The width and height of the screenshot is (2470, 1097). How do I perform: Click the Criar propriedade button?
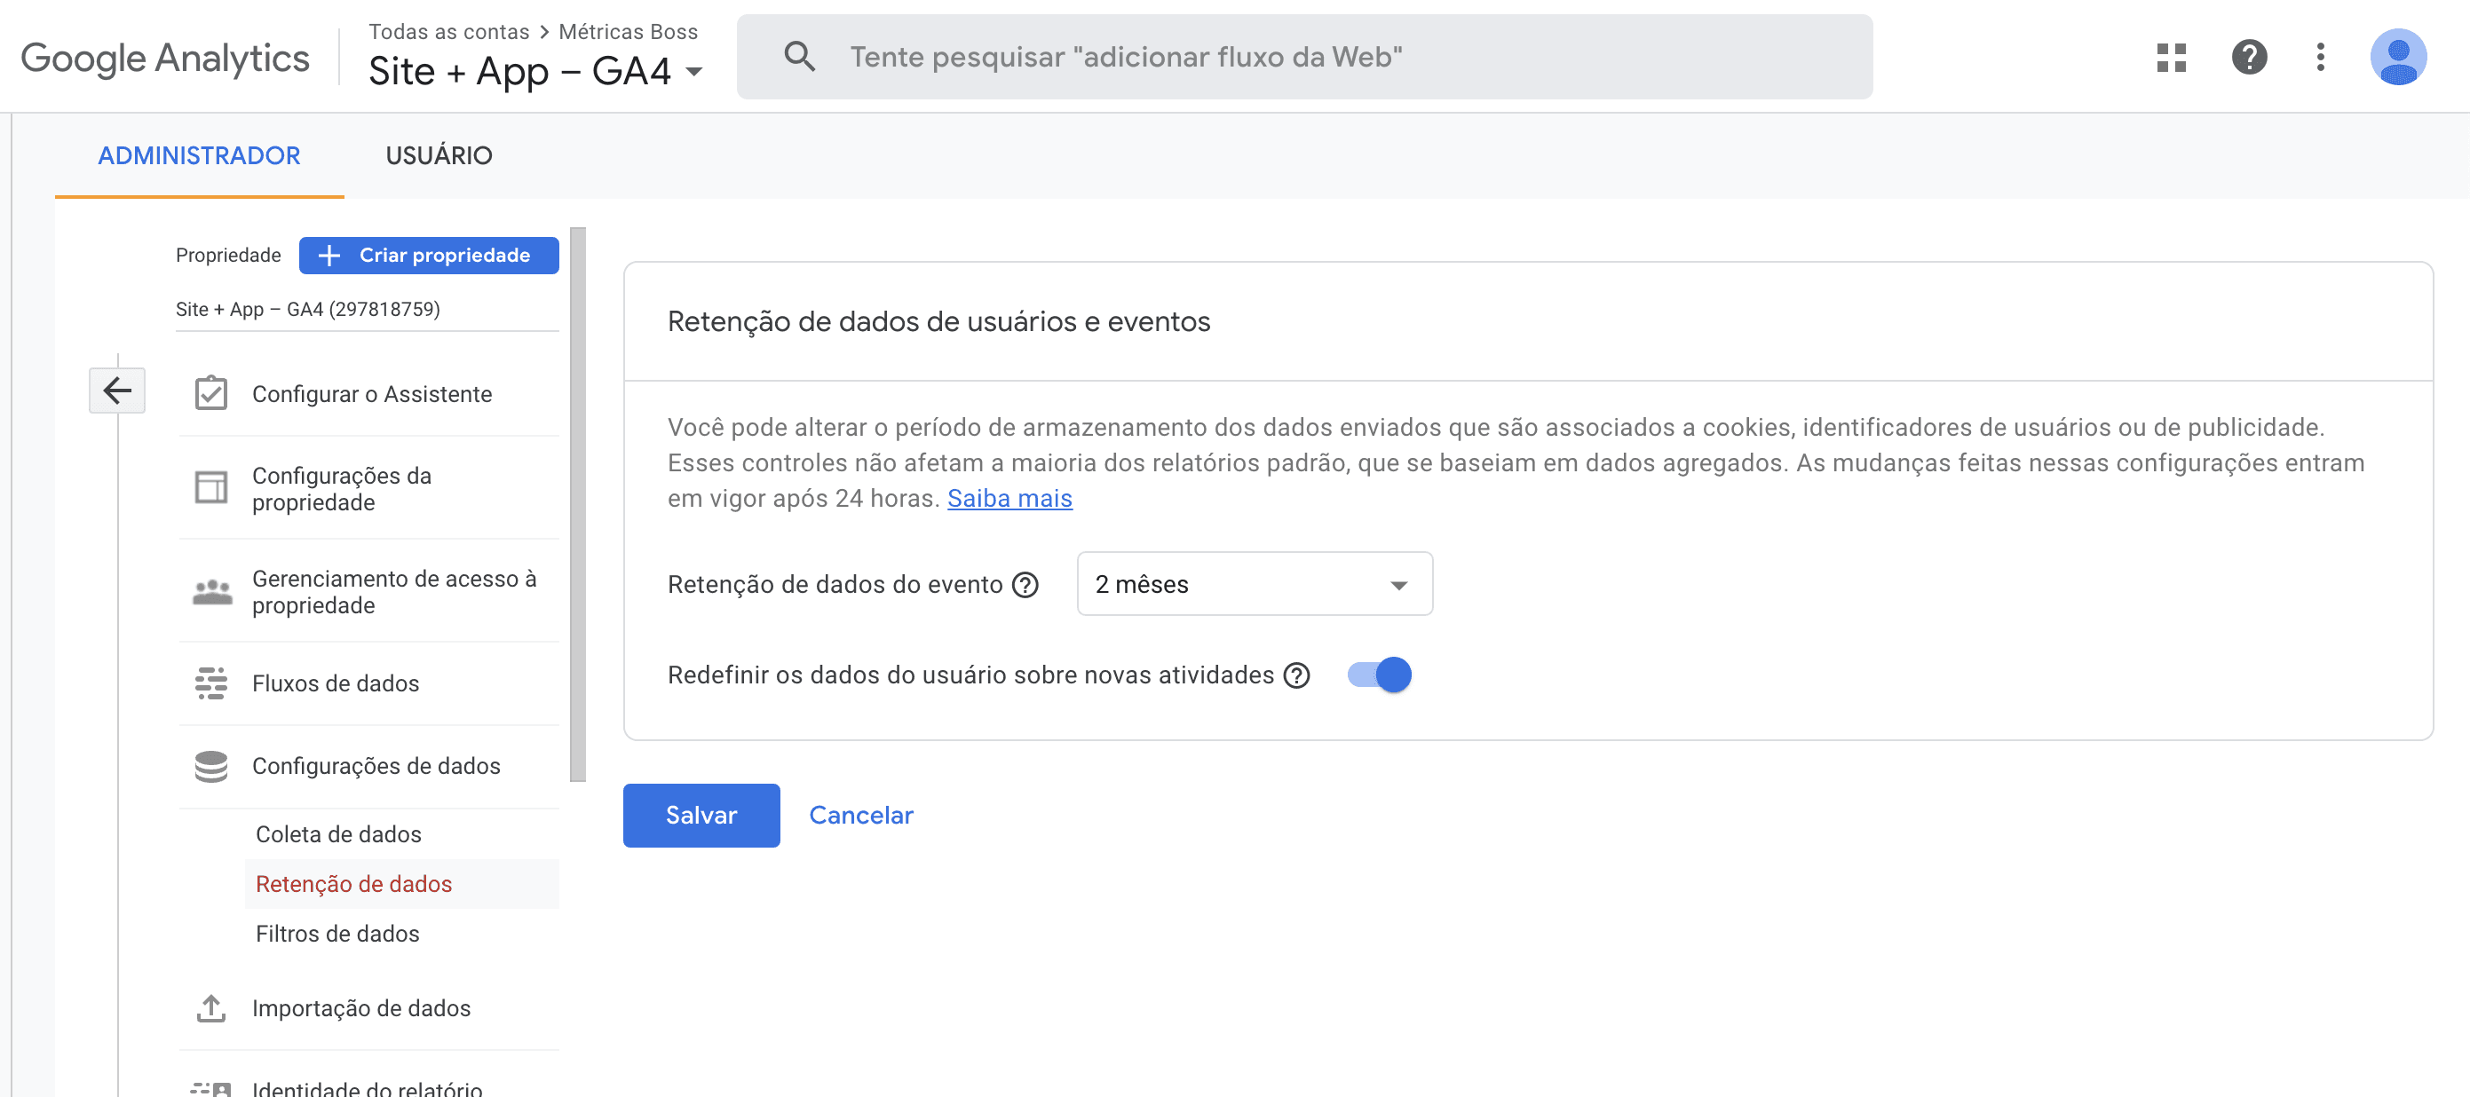coord(428,255)
